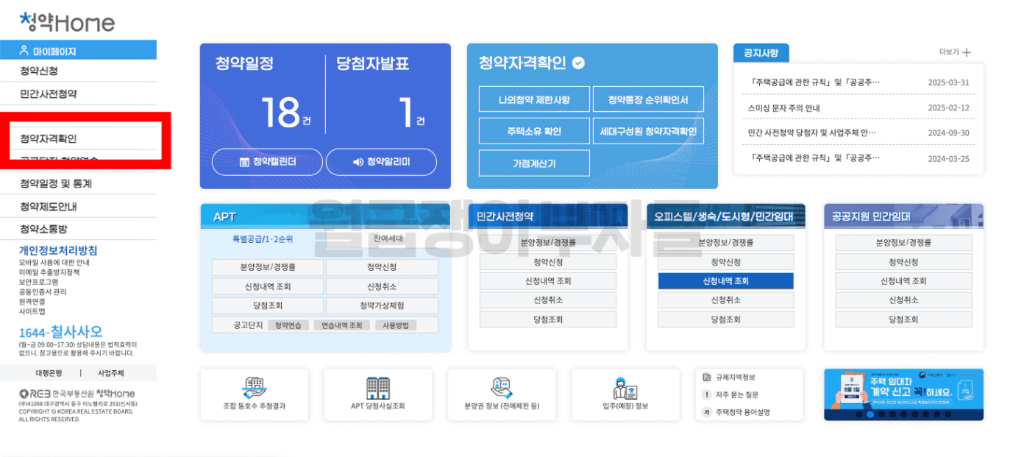
Task: Switch to the 공지사항 tab
Action: (761, 53)
